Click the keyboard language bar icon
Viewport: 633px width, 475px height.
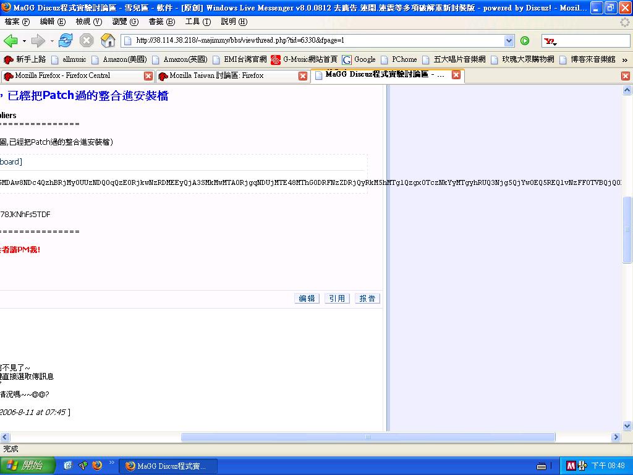542,466
